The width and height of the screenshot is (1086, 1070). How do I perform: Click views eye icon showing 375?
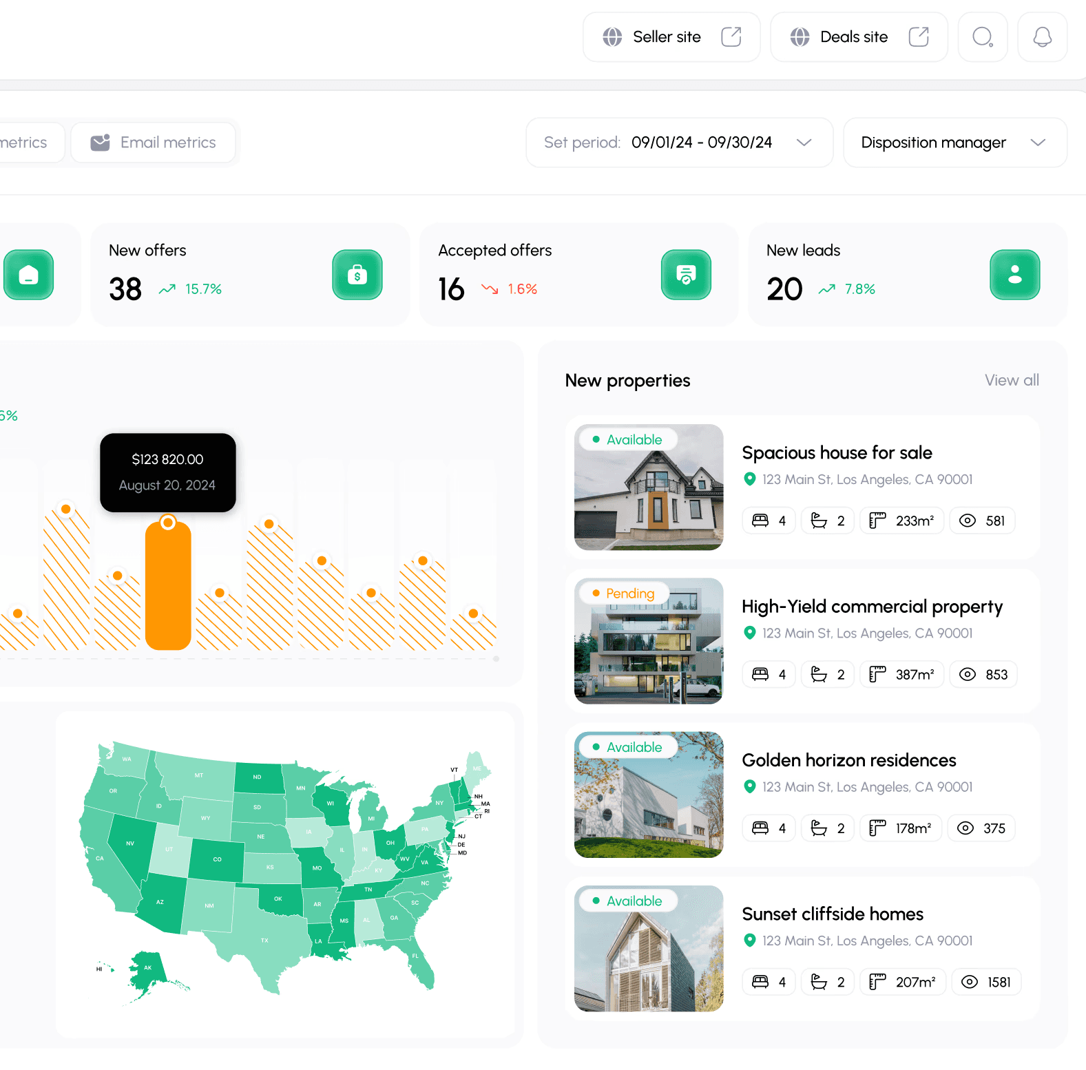click(x=965, y=828)
